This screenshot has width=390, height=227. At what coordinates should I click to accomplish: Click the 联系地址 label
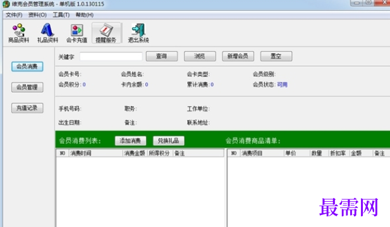pos(198,122)
